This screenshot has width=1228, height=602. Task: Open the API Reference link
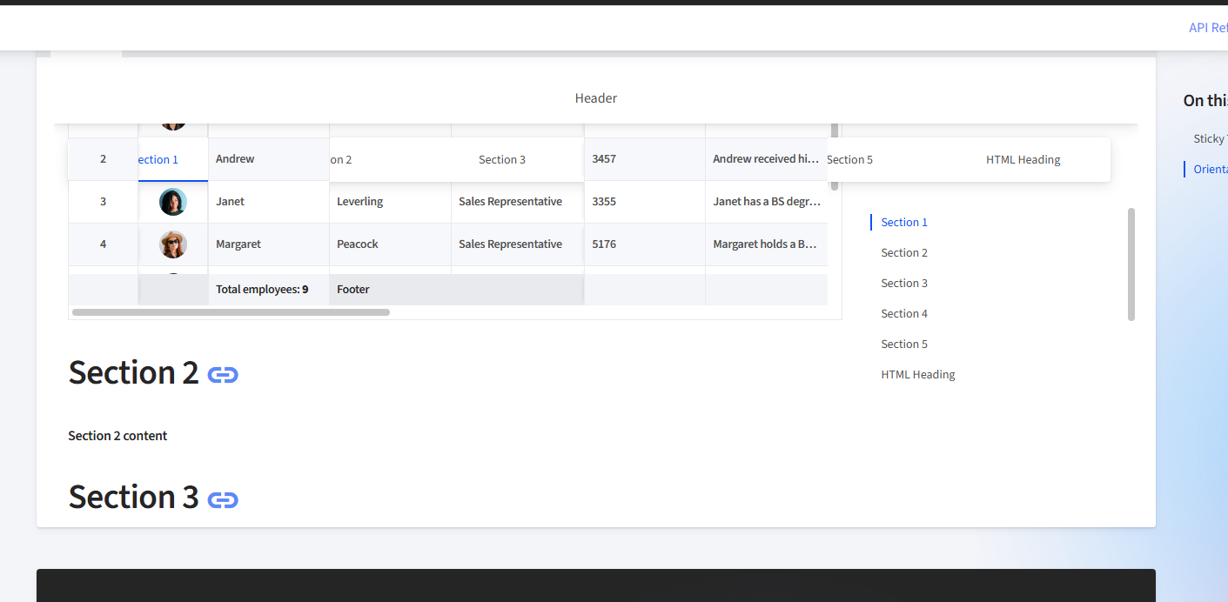click(x=1208, y=28)
